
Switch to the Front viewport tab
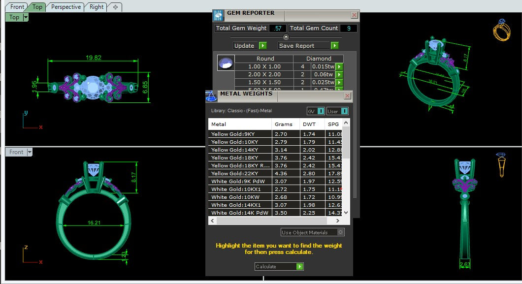coord(17,7)
